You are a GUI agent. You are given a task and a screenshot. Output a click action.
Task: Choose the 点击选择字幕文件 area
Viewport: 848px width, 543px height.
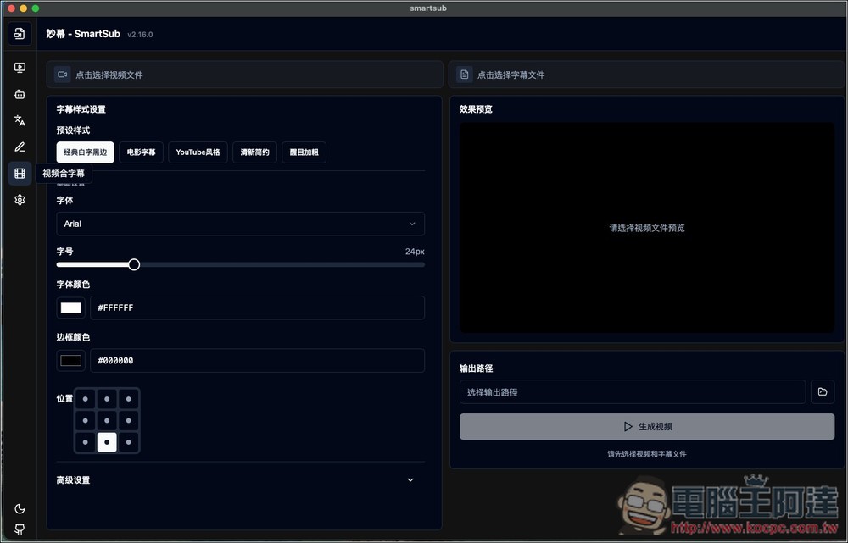(x=647, y=75)
